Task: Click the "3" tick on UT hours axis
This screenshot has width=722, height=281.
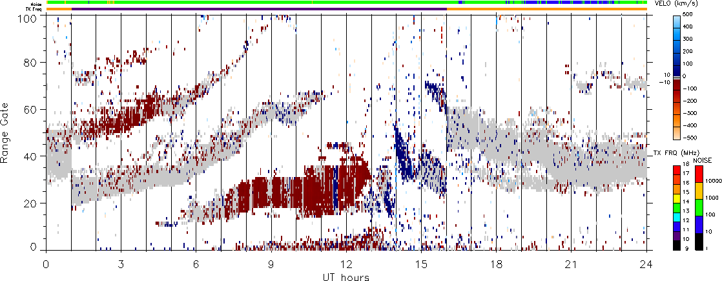Action: click(x=121, y=263)
